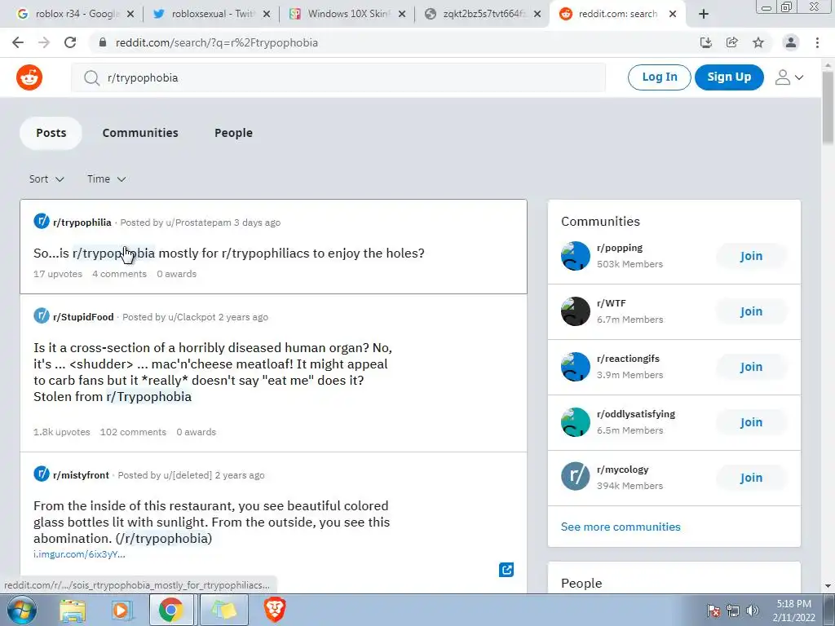Open external link icon on mistyfront post
Screen dimensions: 835x626
[506, 570]
